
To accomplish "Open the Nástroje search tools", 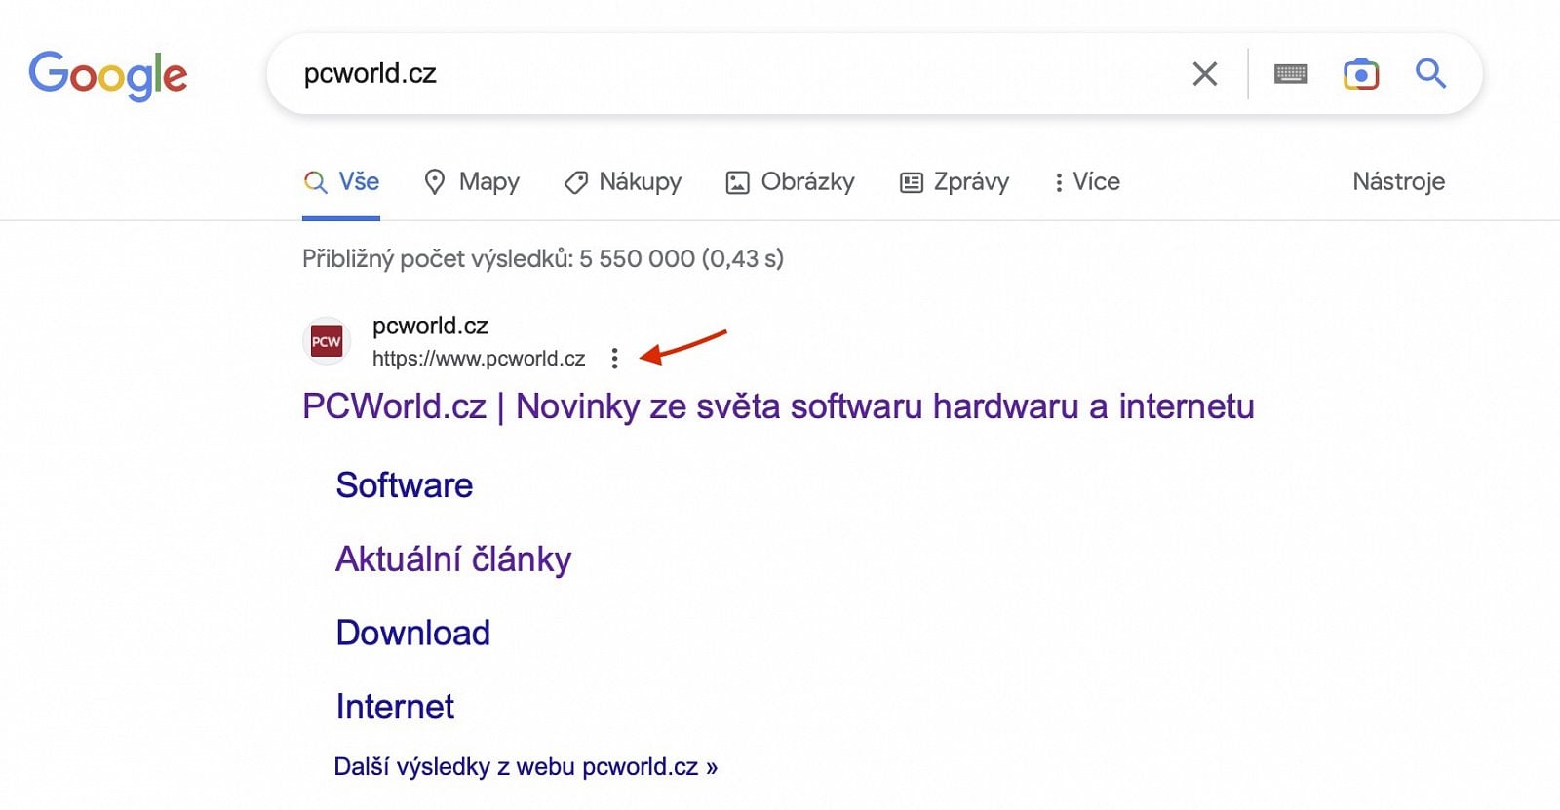I will point(1398,182).
